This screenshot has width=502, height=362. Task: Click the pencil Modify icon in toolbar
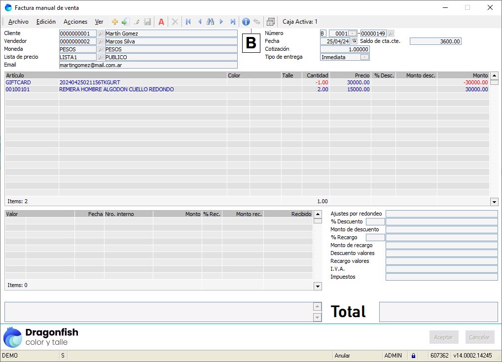[x=137, y=22]
